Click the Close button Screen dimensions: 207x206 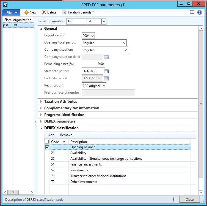(x=190, y=199)
